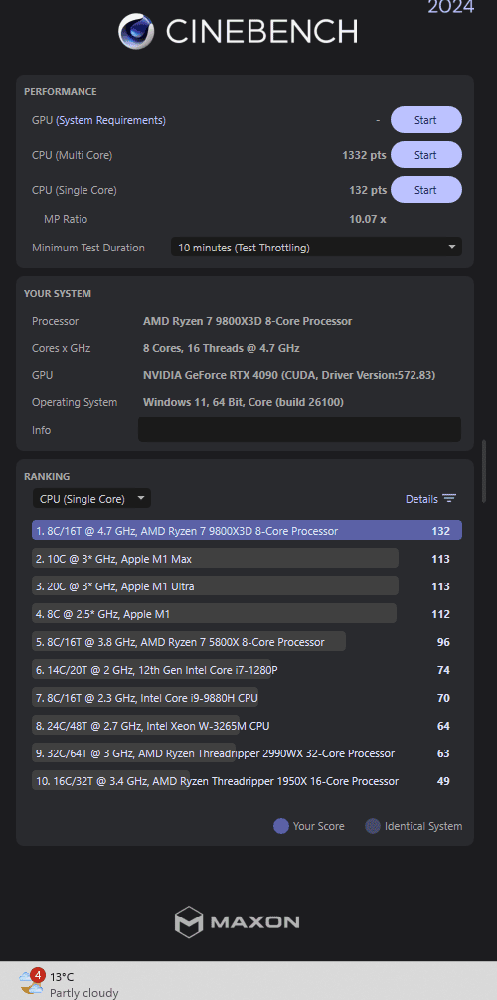The height and width of the screenshot is (1000, 497).
Task: Click the Maxon logo icon
Action: point(189,921)
